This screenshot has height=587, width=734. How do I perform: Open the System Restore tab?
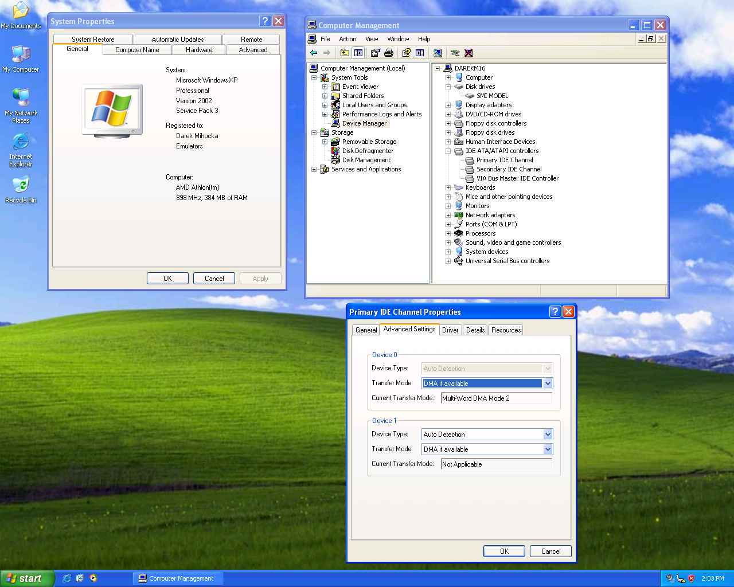[x=93, y=40]
